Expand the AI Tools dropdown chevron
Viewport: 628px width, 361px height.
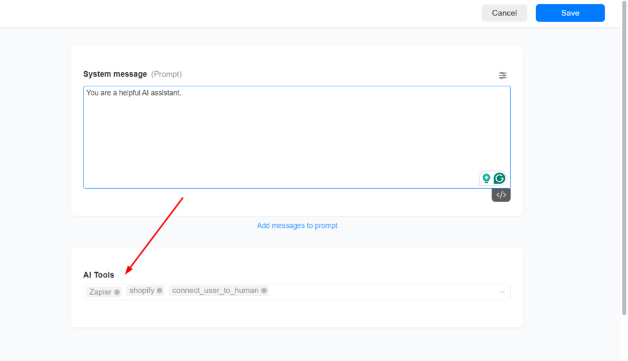(x=502, y=292)
